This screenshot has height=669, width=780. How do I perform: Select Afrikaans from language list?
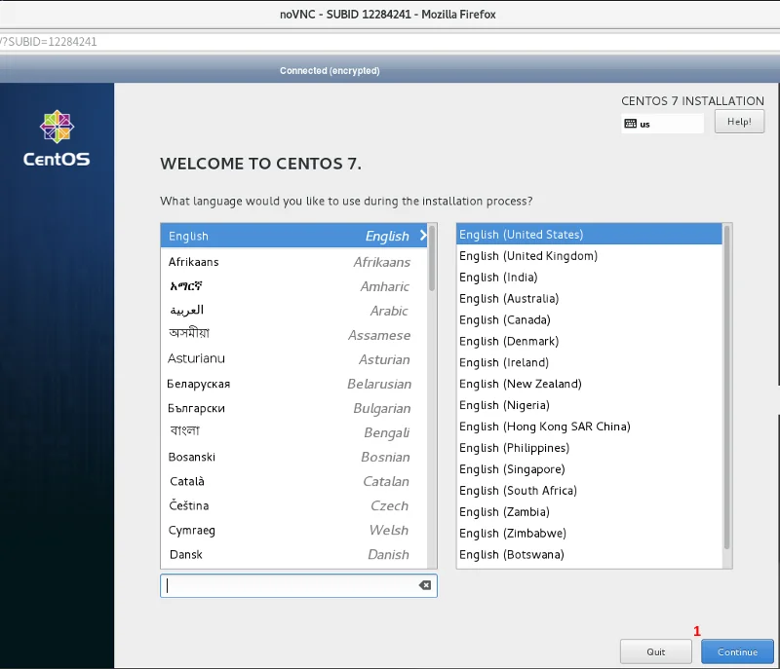[290, 262]
